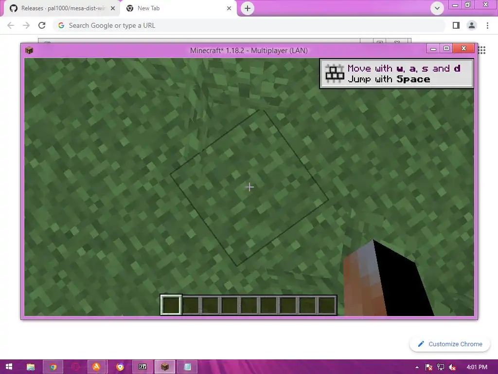The width and height of the screenshot is (498, 374).
Task: Open File Explorer from the taskbar
Action: tap(31, 367)
